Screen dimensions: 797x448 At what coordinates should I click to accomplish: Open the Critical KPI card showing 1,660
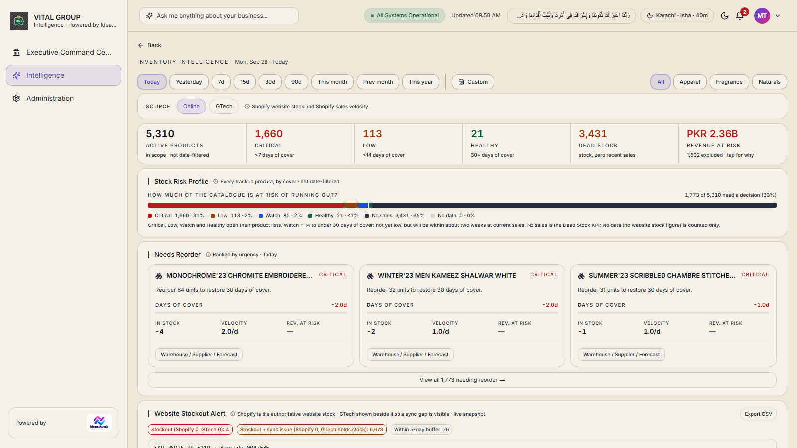(x=300, y=144)
